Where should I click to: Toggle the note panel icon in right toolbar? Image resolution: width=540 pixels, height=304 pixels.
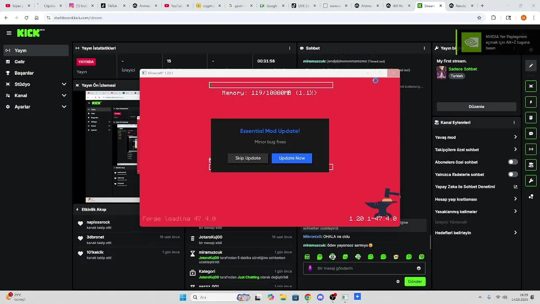531,118
